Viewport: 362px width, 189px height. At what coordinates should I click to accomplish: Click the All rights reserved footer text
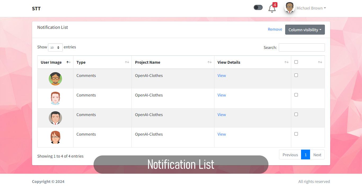coord(314,182)
